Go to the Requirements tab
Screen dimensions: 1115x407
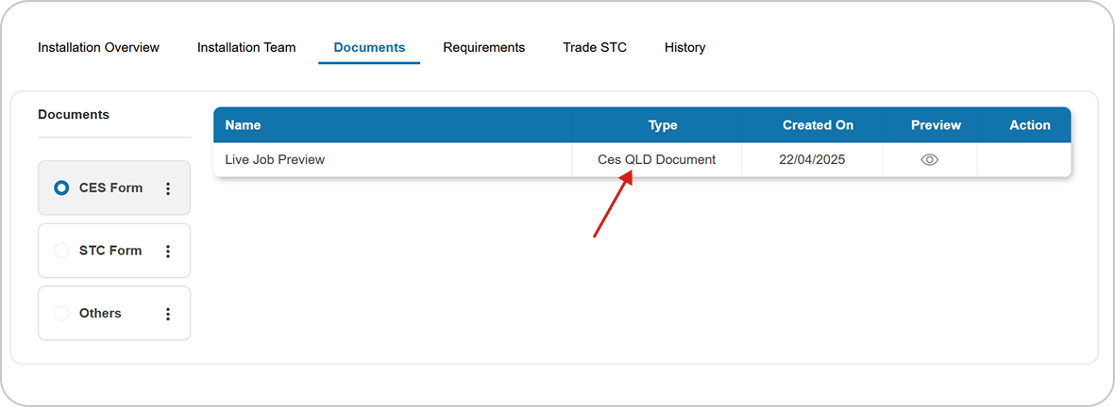coord(483,47)
